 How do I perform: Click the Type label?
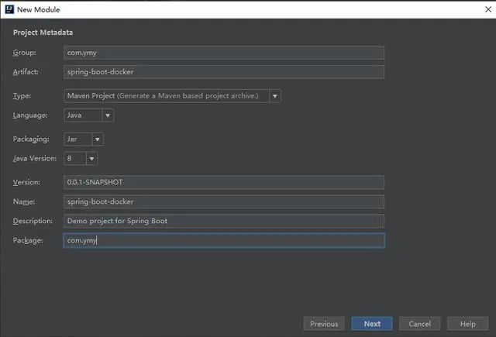pyautogui.click(x=22, y=96)
